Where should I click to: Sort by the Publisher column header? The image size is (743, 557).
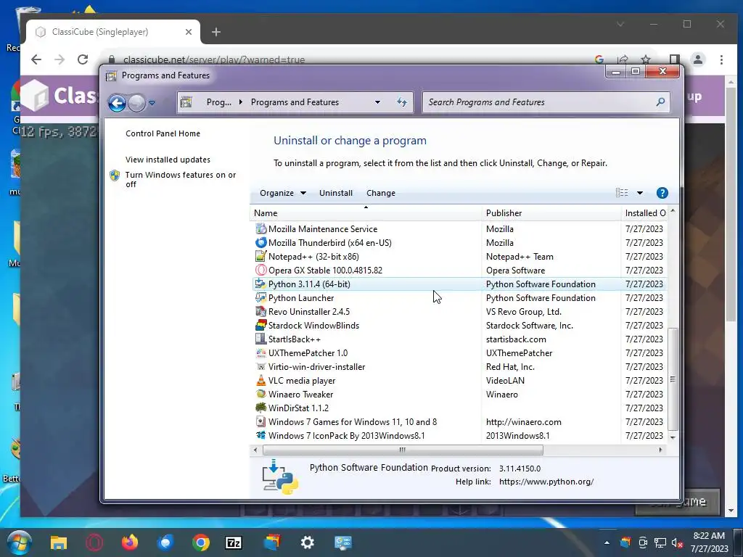point(551,213)
